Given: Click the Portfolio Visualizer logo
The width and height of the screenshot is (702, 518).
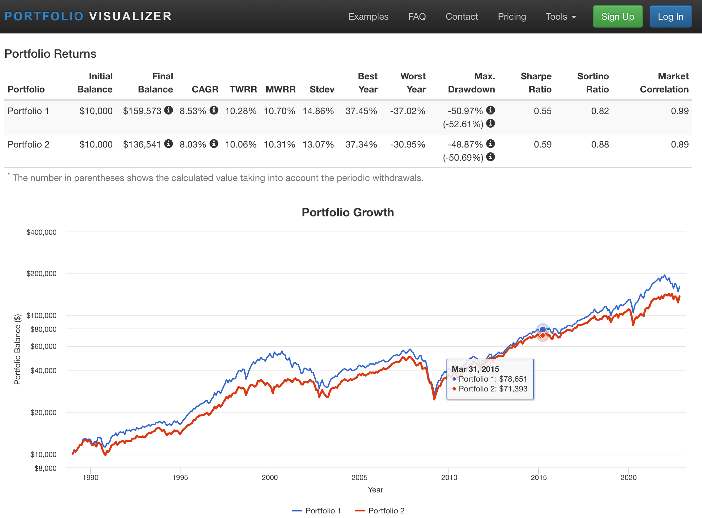Looking at the screenshot, I should click(x=88, y=16).
